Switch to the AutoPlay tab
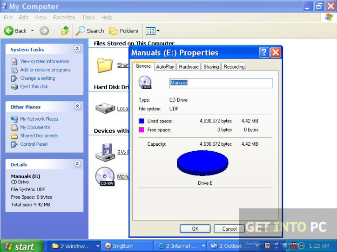This screenshot has width=337, height=252. [x=165, y=67]
